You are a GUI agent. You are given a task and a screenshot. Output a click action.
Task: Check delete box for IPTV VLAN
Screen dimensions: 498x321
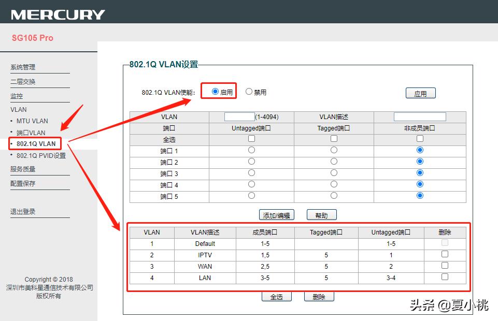[x=445, y=254]
